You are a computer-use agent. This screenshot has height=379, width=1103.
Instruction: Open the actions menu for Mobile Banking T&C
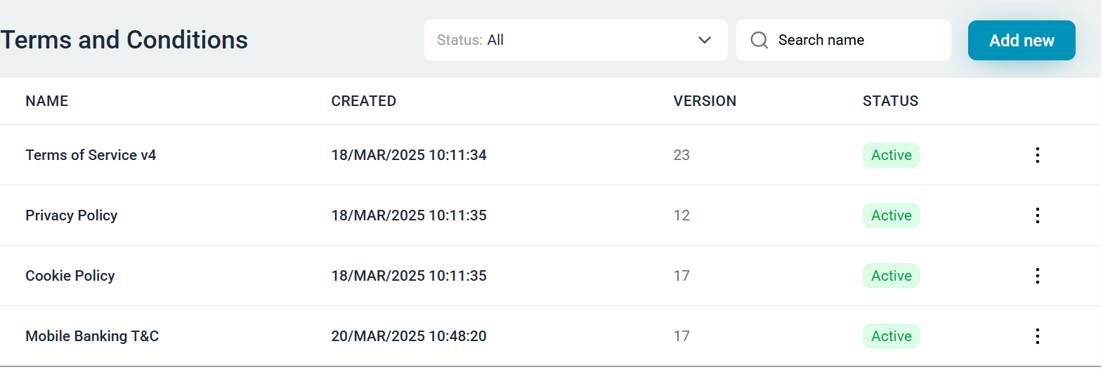point(1037,336)
